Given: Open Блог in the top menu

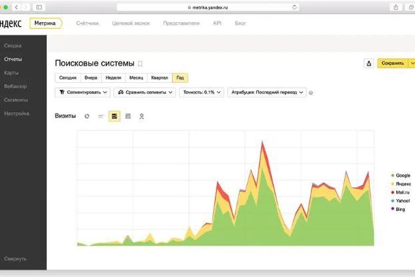Looking at the screenshot, I should click(240, 23).
